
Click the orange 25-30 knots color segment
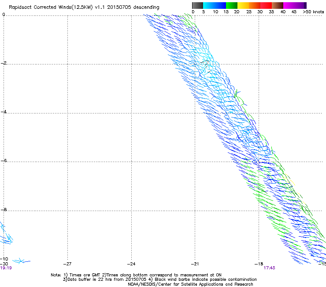pos(255,5)
